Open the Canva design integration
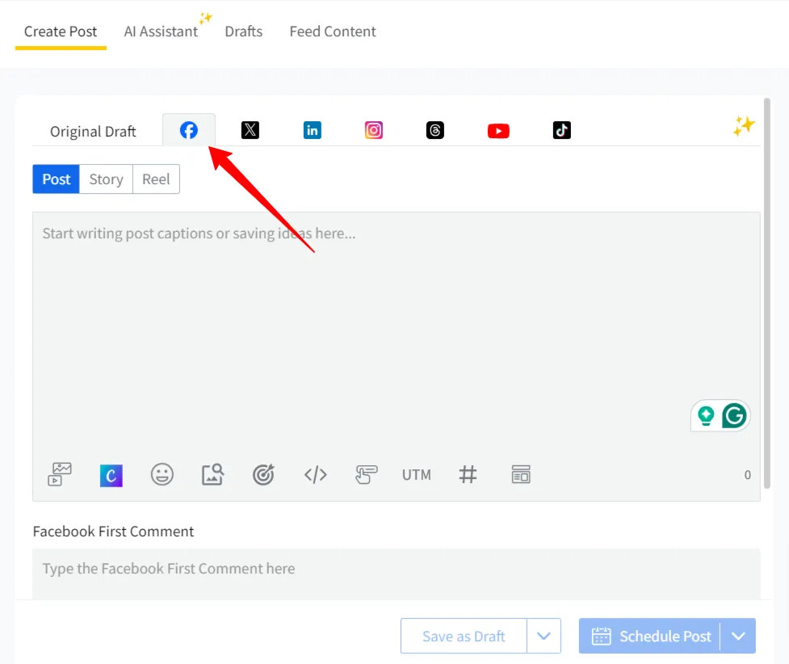789x664 pixels. pos(111,475)
